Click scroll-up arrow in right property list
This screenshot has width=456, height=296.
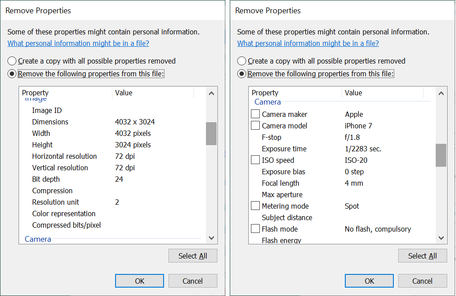441,94
